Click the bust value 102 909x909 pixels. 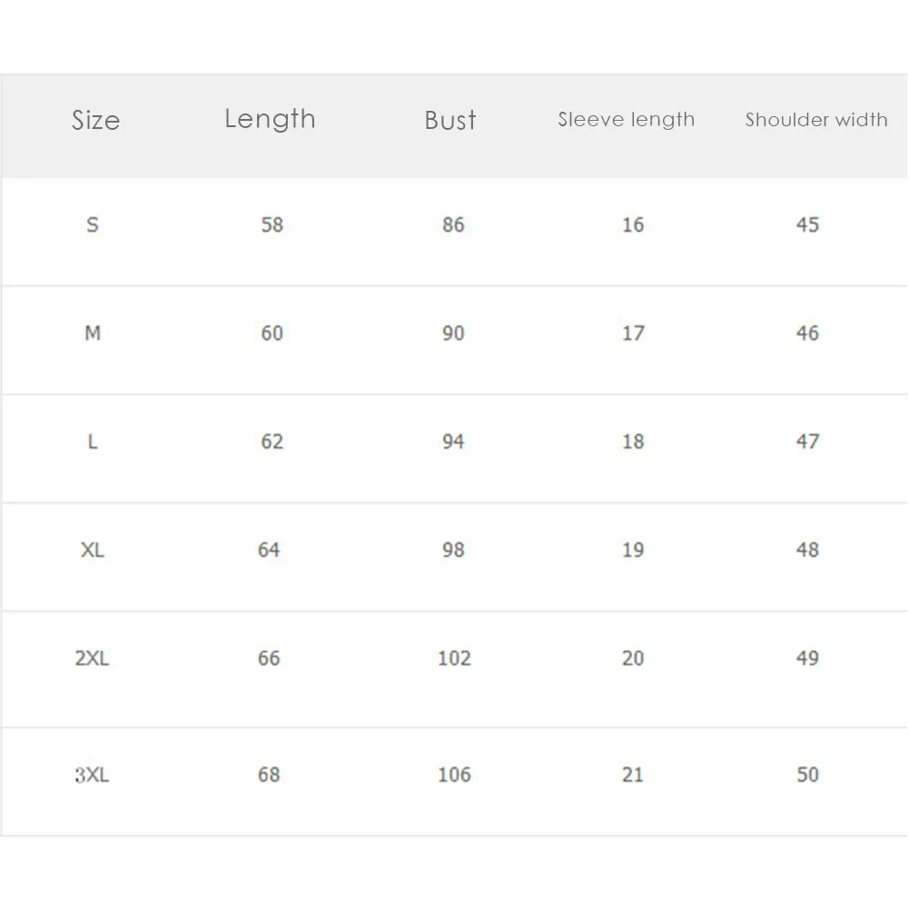click(x=454, y=658)
